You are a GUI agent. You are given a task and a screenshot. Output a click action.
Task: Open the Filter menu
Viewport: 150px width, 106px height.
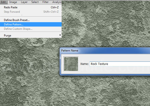click(x=45, y=2)
